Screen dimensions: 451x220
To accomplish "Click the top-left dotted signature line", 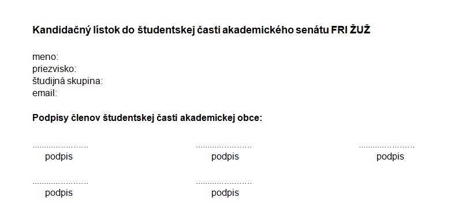I will tap(61, 147).
